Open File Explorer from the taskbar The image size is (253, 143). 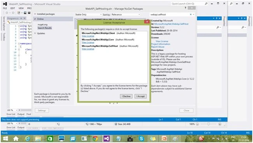tap(38, 138)
